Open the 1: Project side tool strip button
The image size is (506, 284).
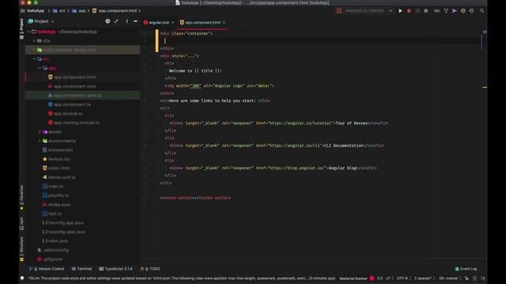21,29
